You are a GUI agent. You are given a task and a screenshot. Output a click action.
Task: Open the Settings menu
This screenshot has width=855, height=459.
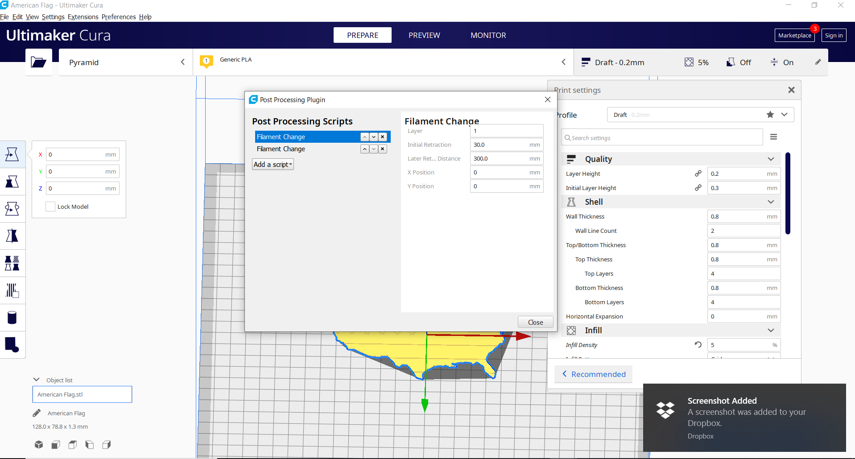point(53,17)
